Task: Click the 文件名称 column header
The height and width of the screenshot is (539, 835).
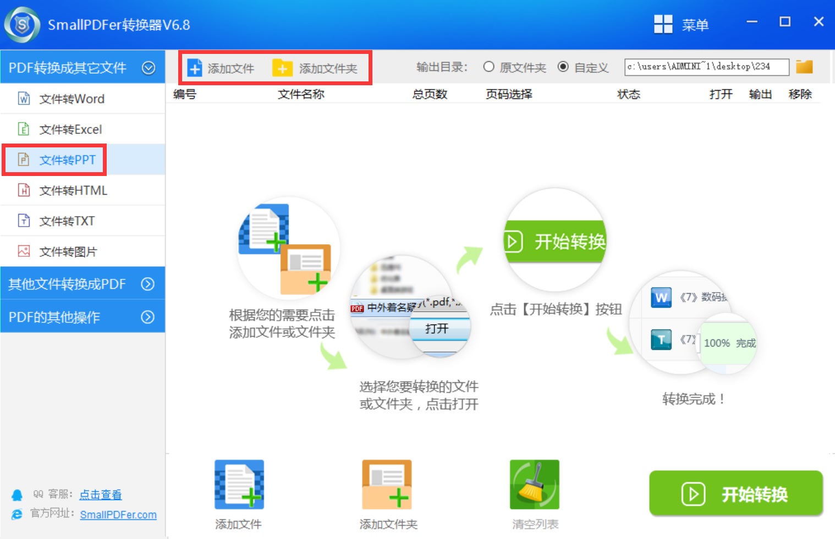Action: (x=301, y=94)
